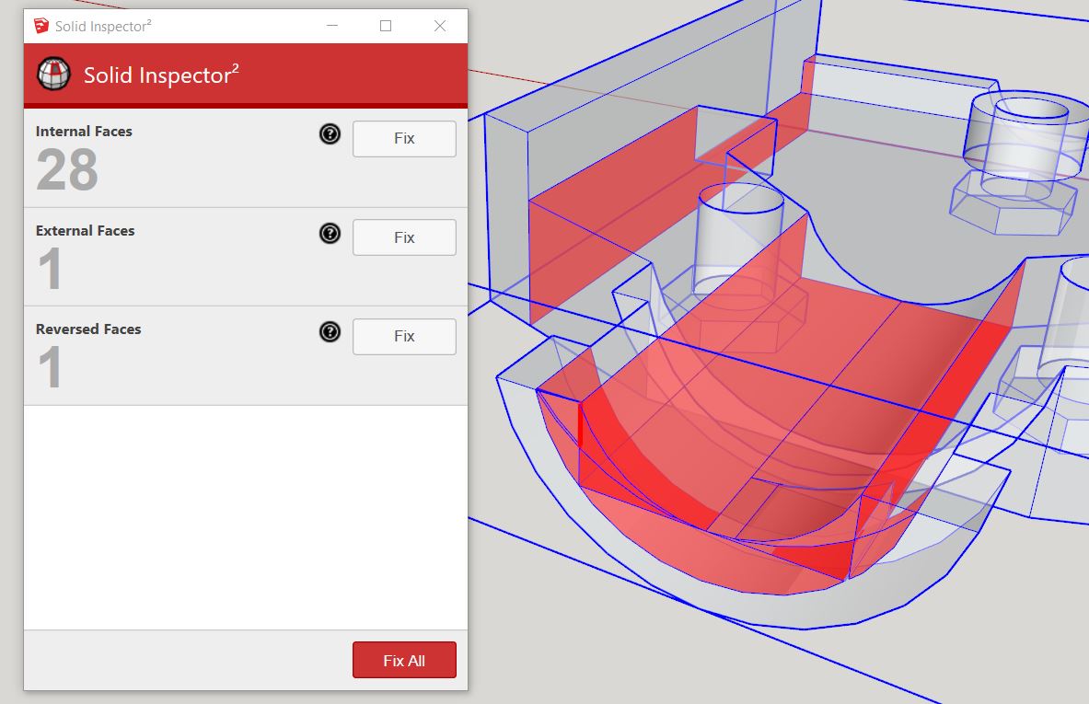This screenshot has width=1089, height=704.
Task: Click the SketchUp icon in title bar
Action: pos(41,26)
